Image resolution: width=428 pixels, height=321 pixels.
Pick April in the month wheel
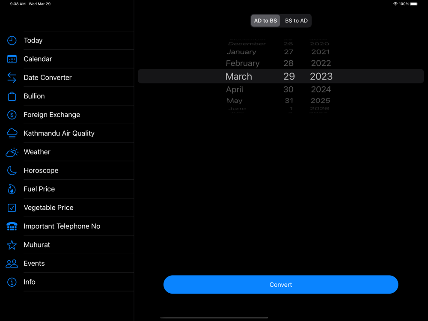coord(234,89)
